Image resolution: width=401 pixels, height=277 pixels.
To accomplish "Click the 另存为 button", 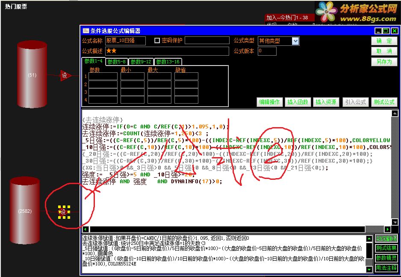I will coord(384,62).
